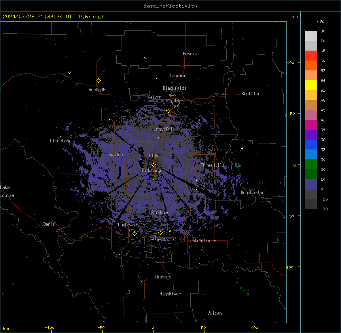The image size is (341, 333).
Task: Click the -50 tick on vertical axis
Action: [290, 216]
